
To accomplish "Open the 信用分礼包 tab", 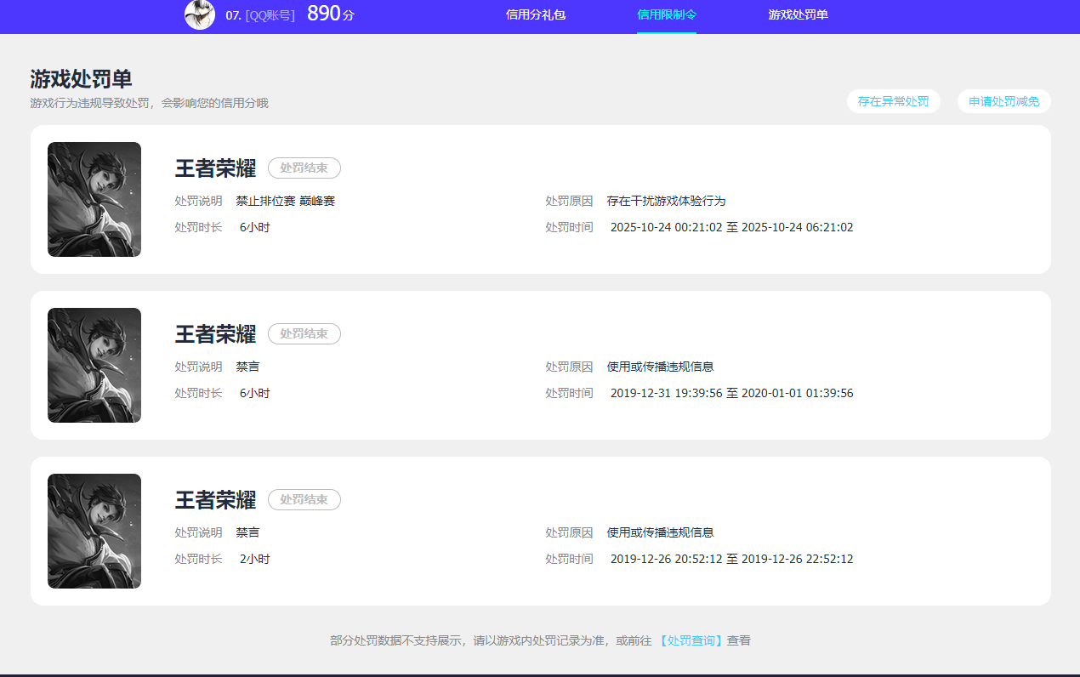I will point(536,14).
